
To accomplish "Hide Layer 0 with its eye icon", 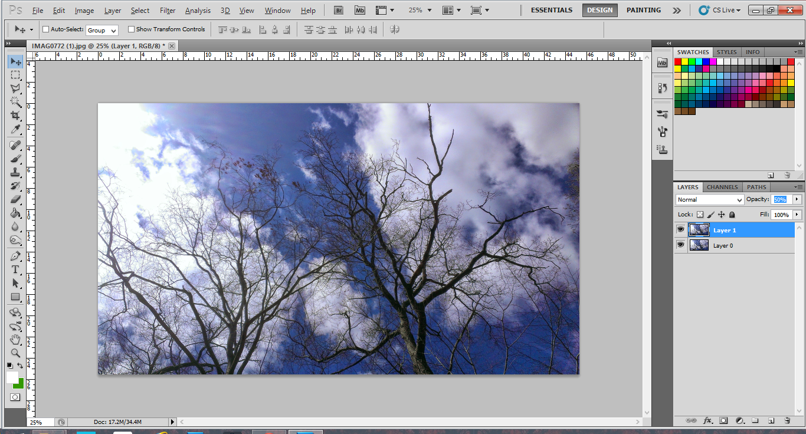I will coord(680,245).
